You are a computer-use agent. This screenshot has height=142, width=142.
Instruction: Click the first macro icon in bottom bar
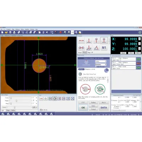click(x=3, y=114)
